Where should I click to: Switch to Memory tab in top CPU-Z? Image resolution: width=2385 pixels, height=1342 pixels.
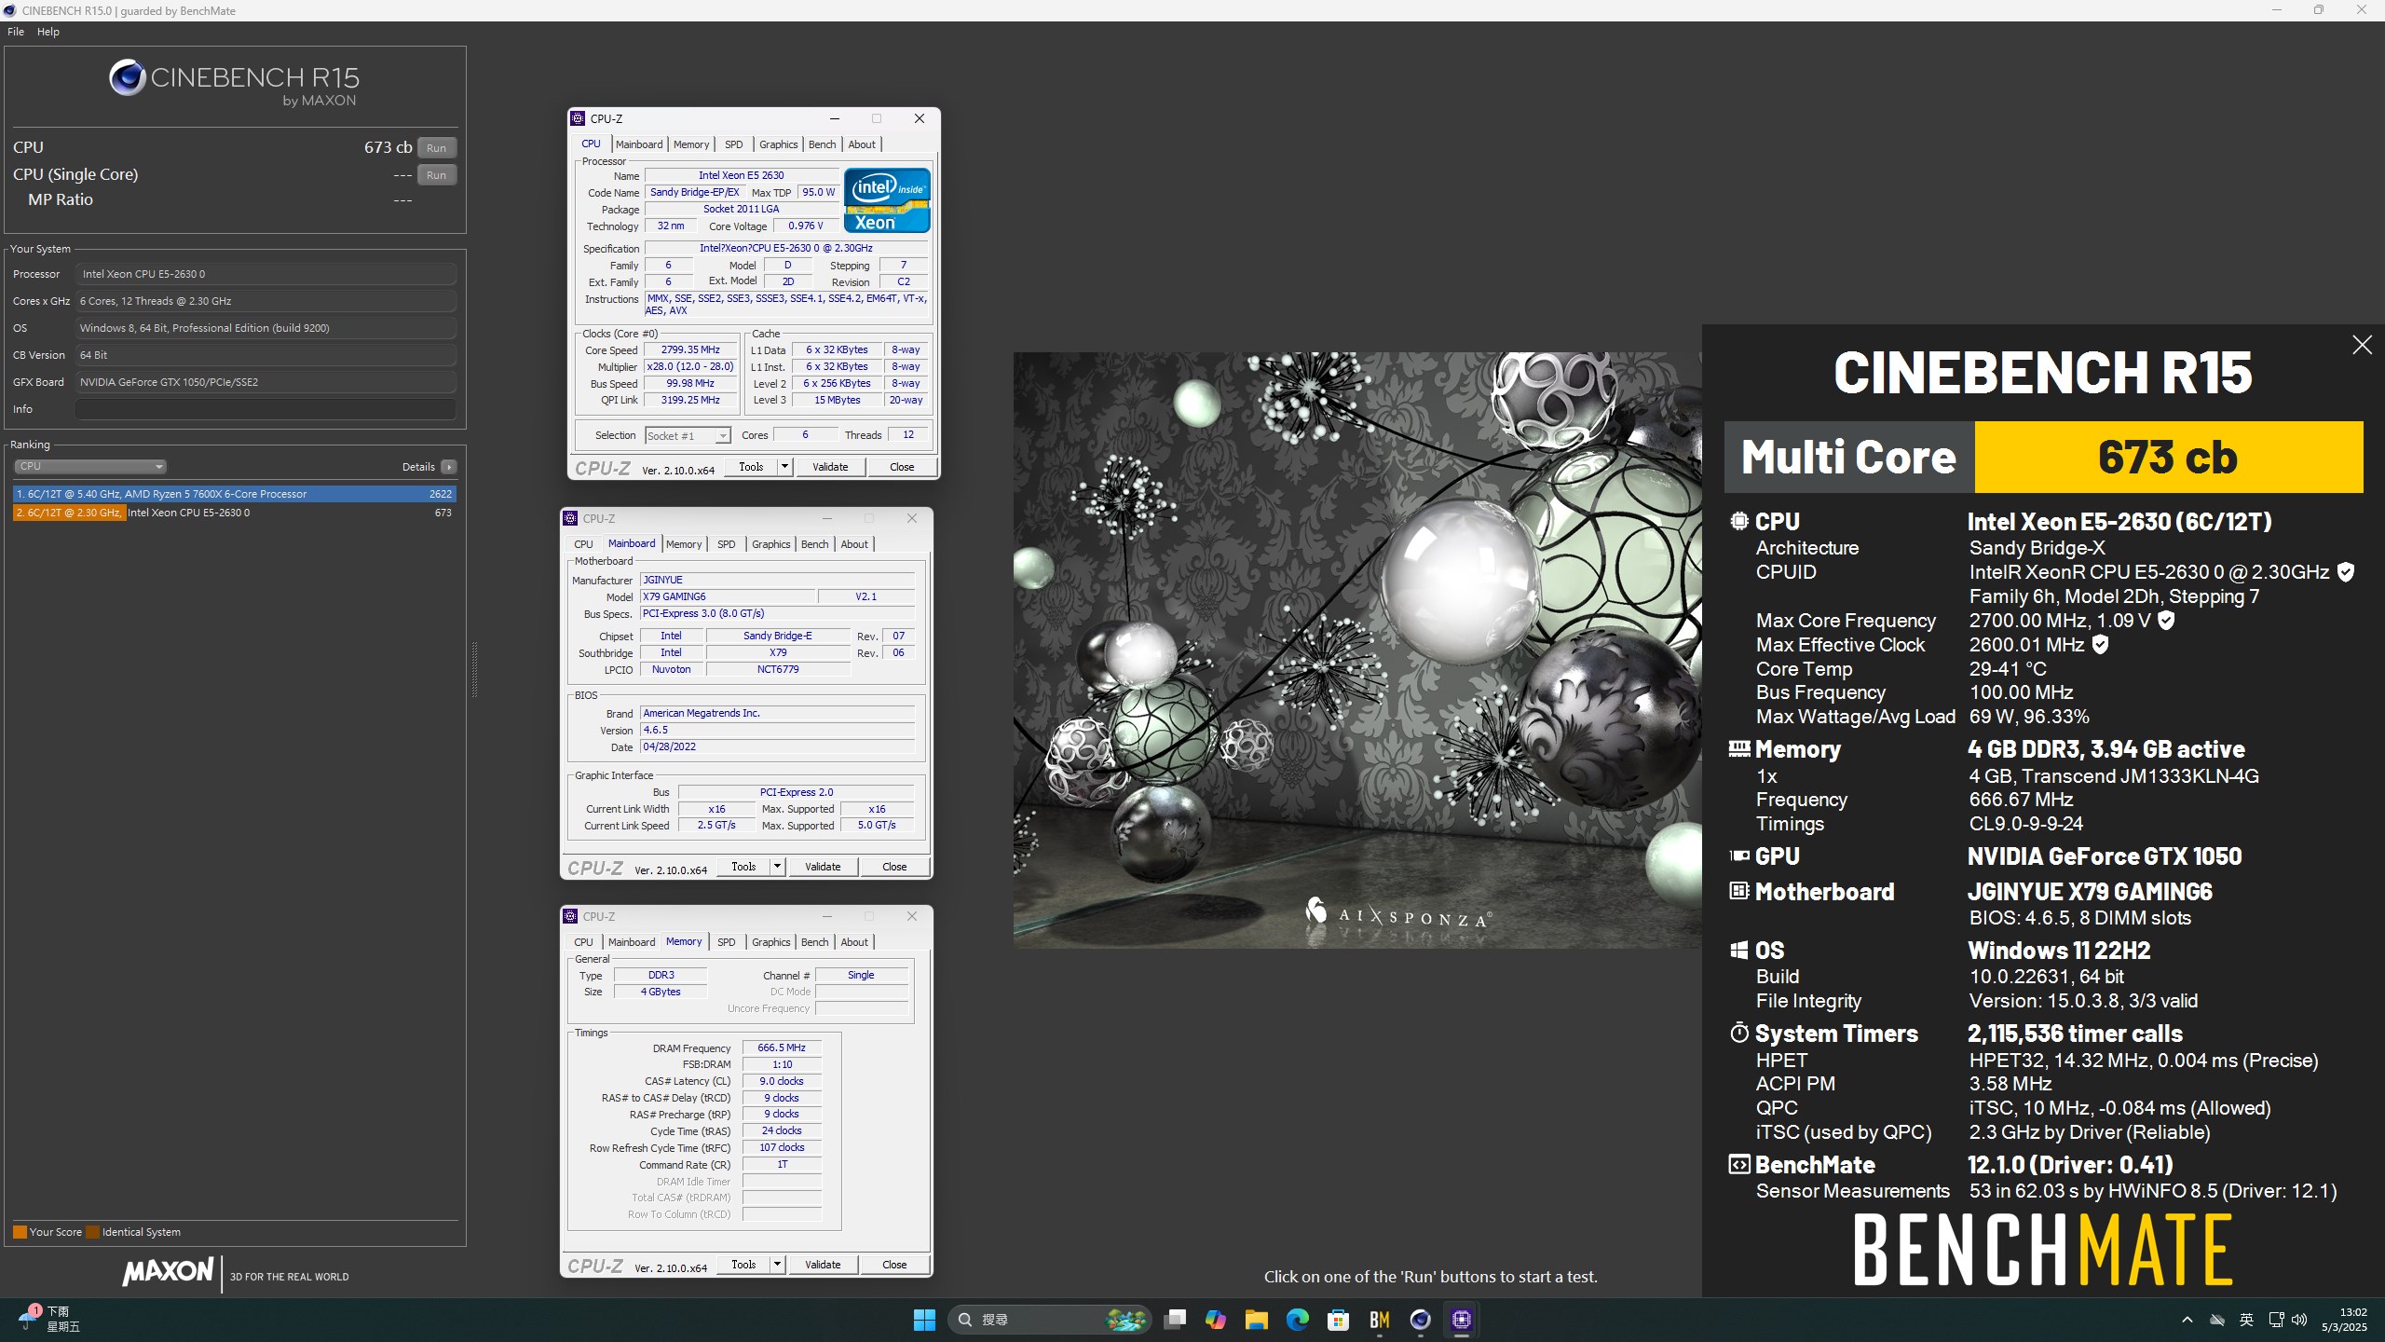(691, 144)
